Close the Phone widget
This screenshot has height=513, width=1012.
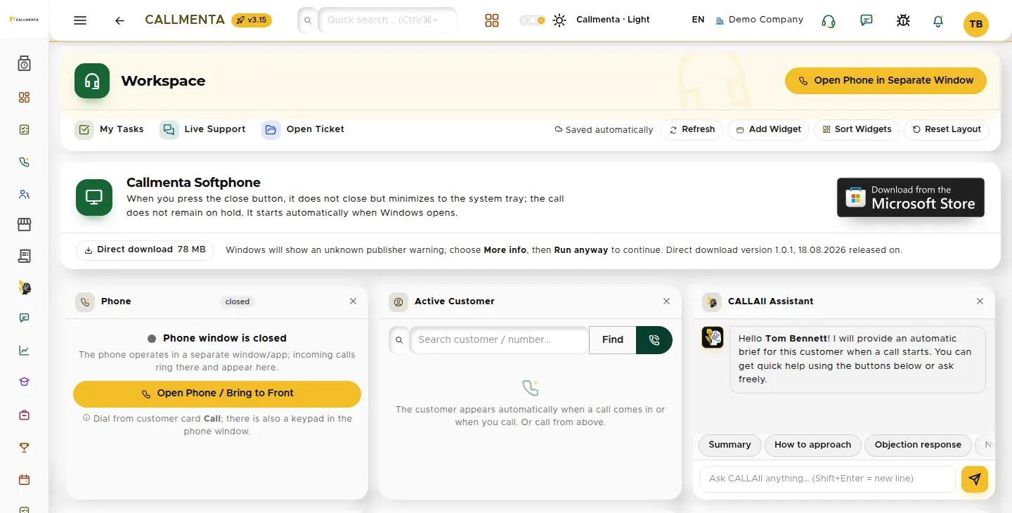[x=353, y=301]
